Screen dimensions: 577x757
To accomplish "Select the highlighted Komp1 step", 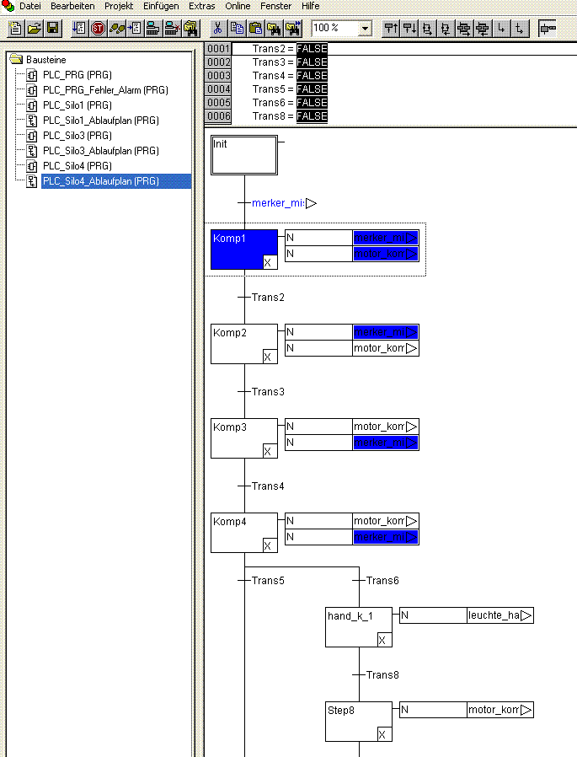I will tap(244, 250).
